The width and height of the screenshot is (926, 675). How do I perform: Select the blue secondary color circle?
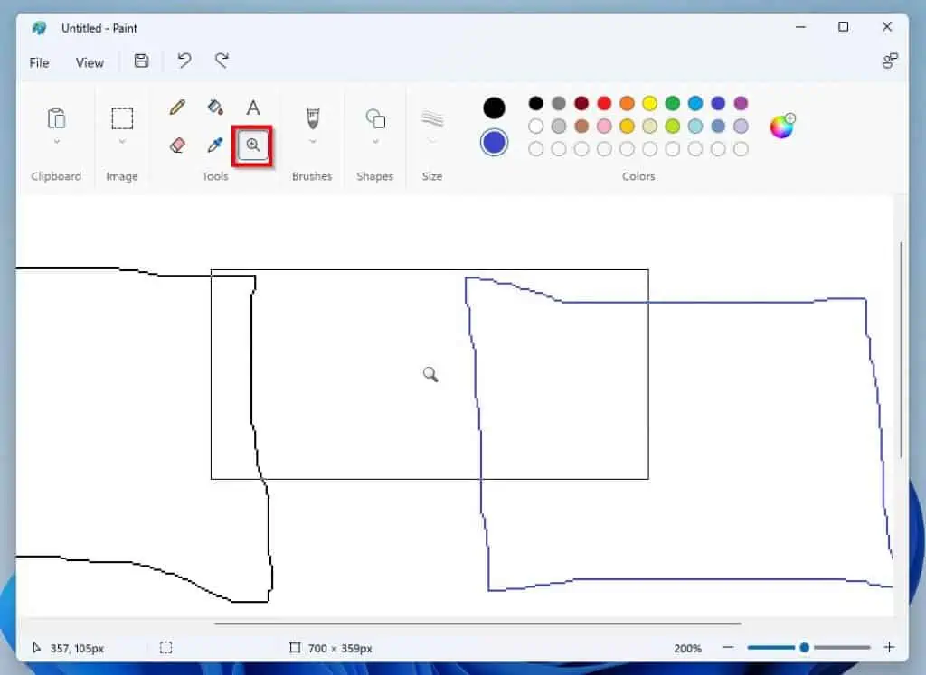(x=494, y=142)
